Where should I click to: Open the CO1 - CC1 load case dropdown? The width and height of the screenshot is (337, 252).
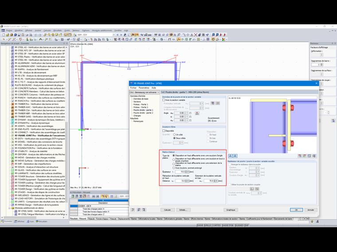click(114, 35)
